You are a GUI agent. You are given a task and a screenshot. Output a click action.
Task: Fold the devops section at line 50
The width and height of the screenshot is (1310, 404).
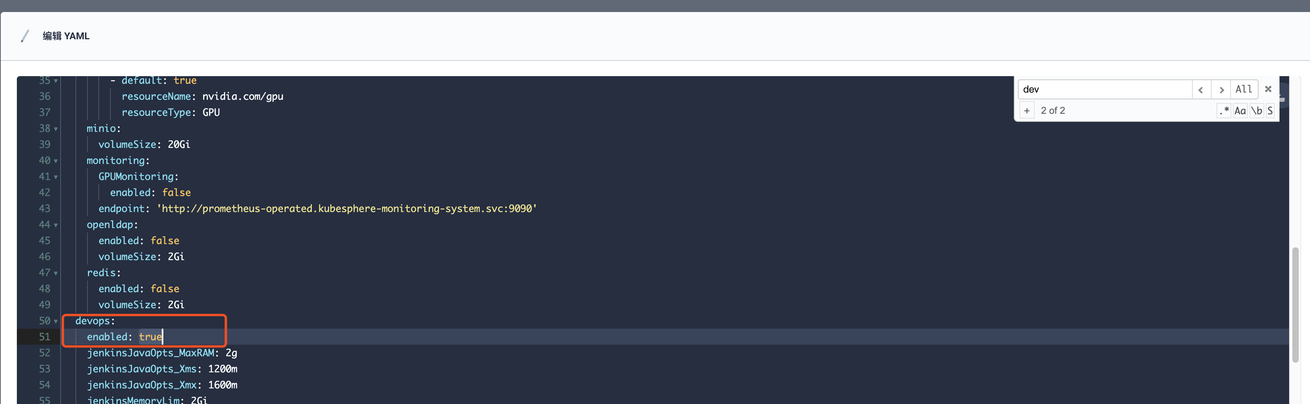point(56,321)
